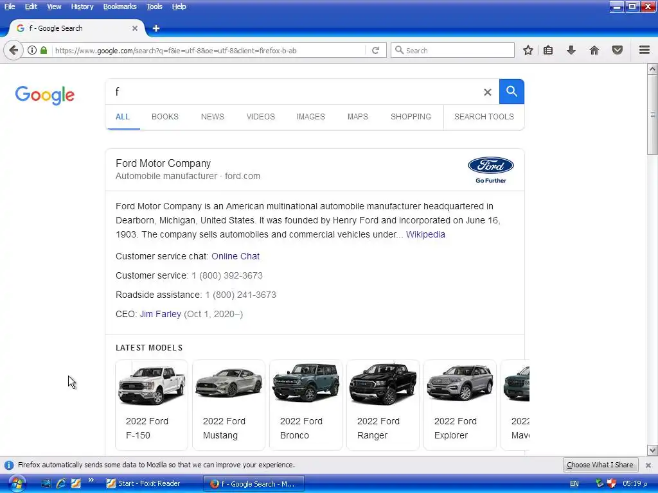
Task: Select the 2022 Ford Ranger card
Action: (x=383, y=405)
